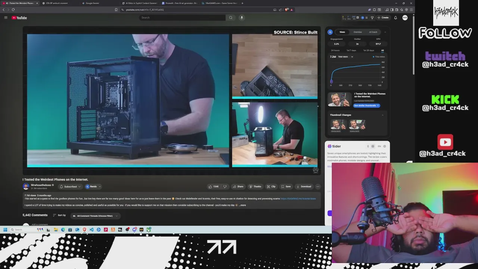
Task: Select the Overview tab in the stats panel
Action: [358, 32]
